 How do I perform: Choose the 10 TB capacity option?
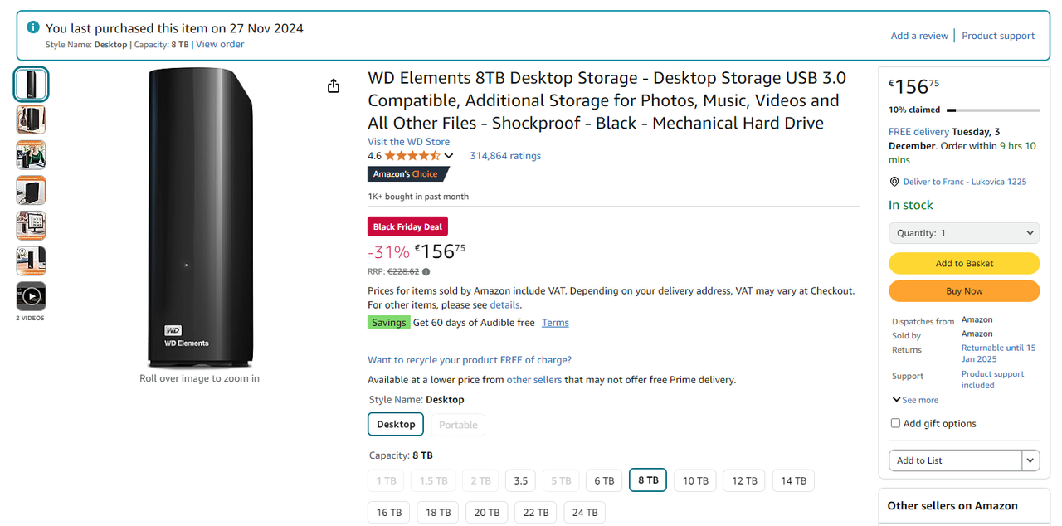click(695, 480)
